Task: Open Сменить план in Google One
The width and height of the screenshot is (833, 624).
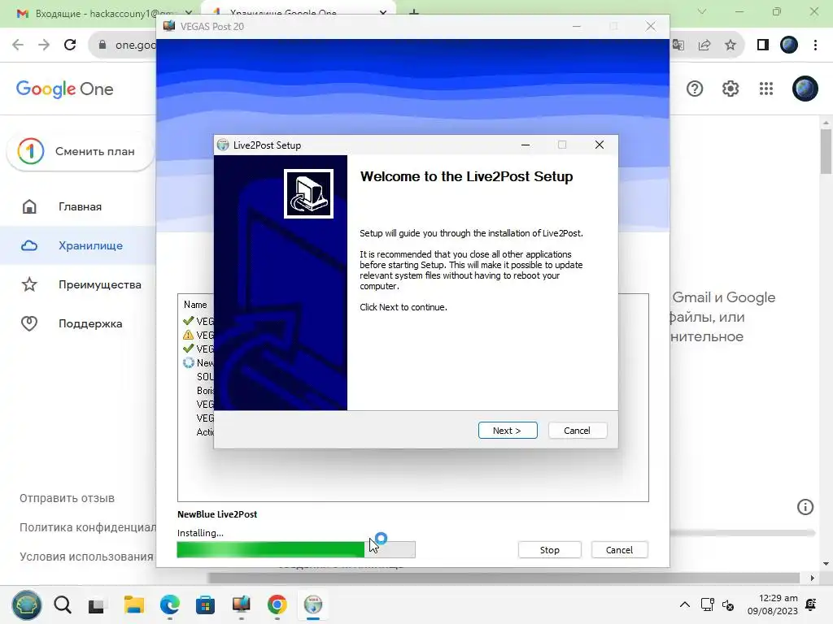Action: (81, 151)
